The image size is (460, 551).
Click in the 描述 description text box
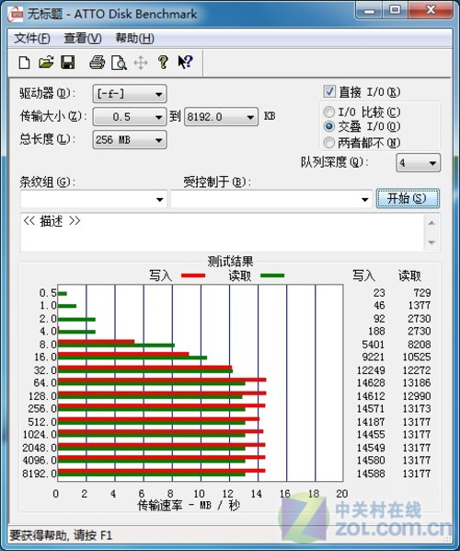223,232
